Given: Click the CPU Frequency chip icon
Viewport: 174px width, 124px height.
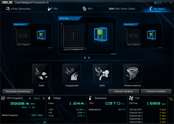Looking at the screenshot, I should [3, 98].
